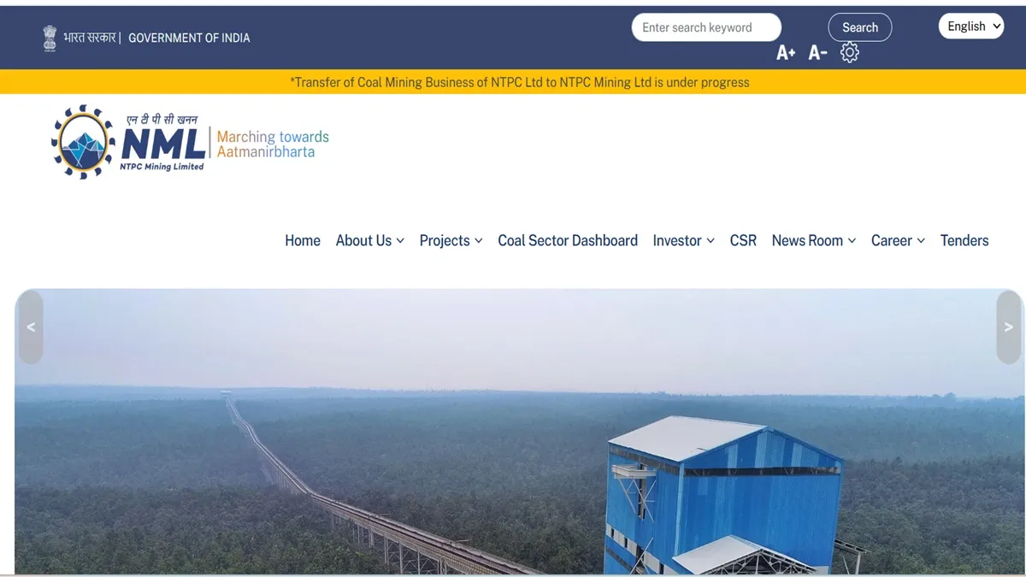Click the Search button
1026x577 pixels.
pyautogui.click(x=860, y=27)
